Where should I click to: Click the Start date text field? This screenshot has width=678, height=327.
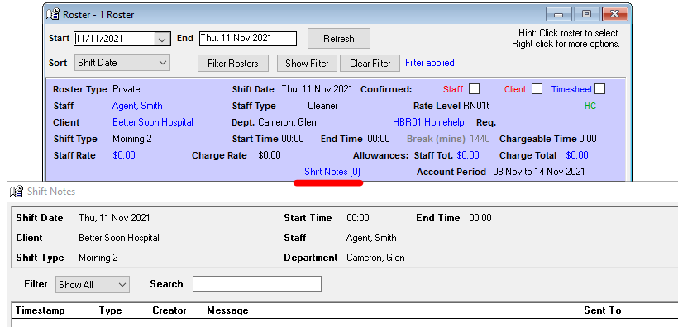115,39
